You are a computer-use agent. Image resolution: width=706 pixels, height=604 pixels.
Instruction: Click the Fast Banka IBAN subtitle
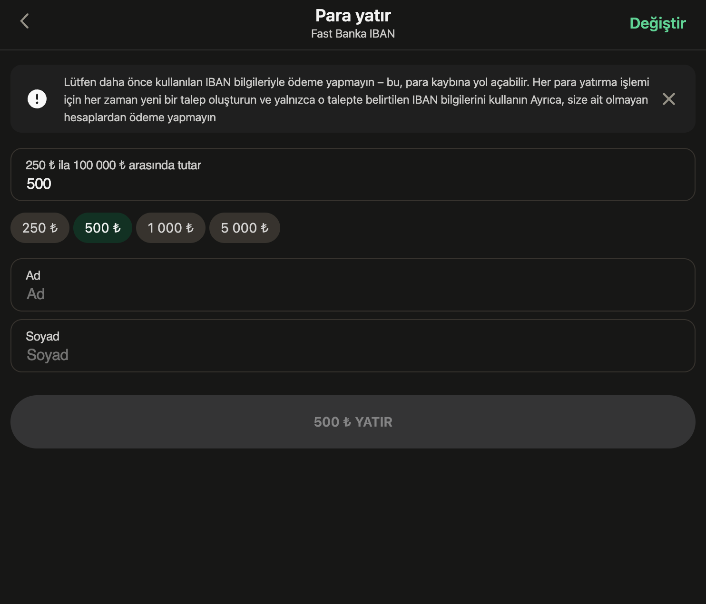point(353,34)
